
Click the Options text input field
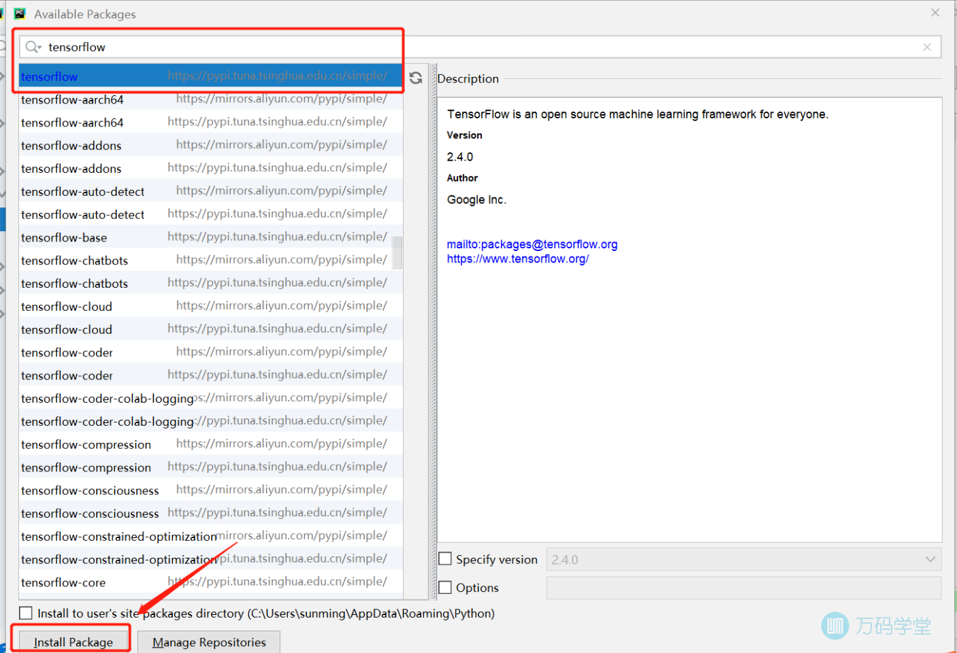pos(744,588)
